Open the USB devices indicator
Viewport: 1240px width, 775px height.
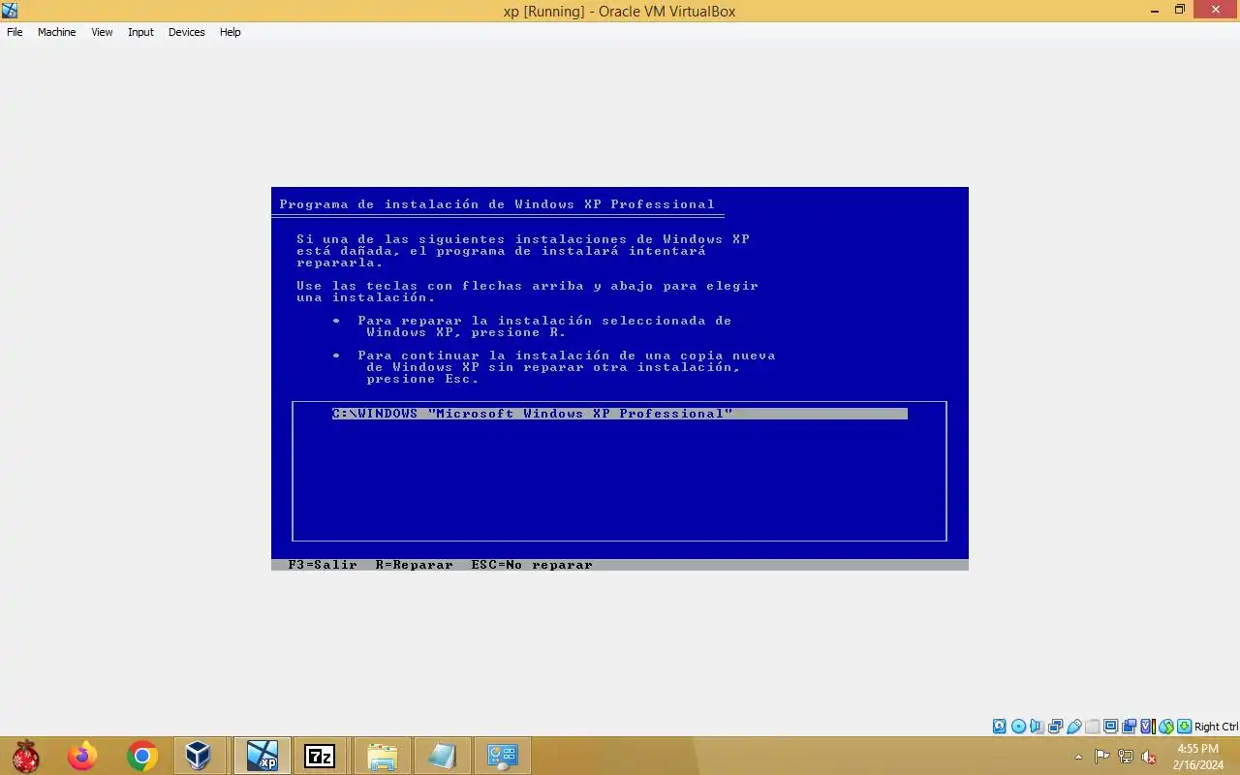tap(1073, 727)
